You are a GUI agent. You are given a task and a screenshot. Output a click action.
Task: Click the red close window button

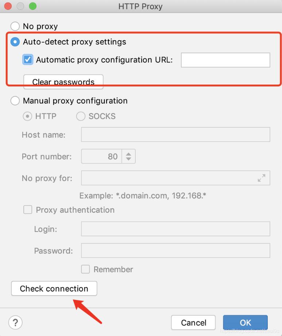tap(8, 6)
